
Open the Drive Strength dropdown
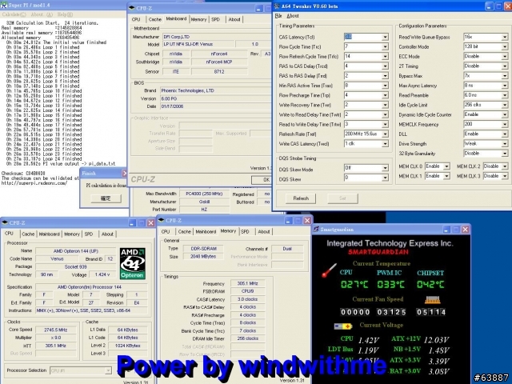click(x=505, y=144)
